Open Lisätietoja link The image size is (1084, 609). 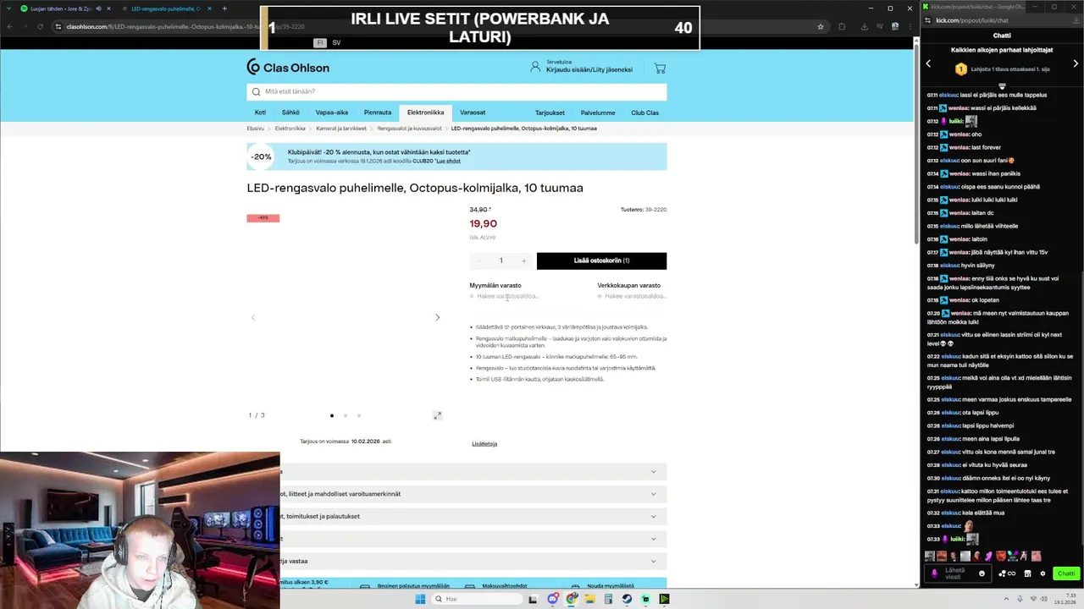tap(484, 444)
